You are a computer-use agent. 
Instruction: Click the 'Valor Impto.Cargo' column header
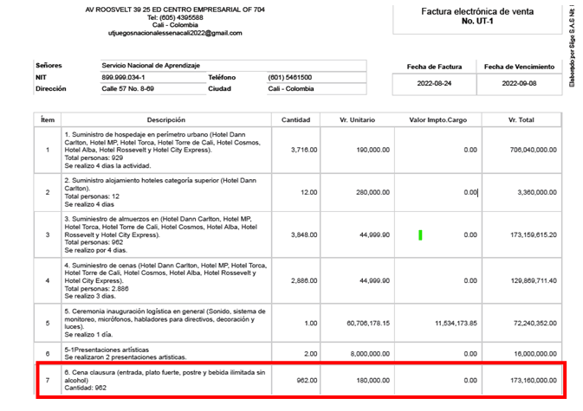point(437,120)
